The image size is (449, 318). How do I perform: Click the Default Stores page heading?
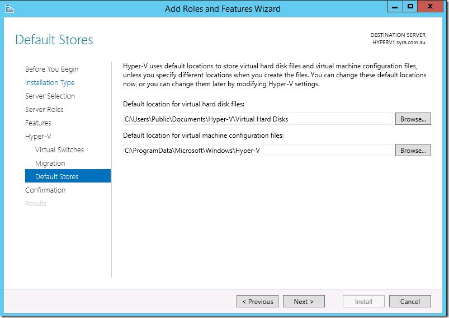pos(54,40)
